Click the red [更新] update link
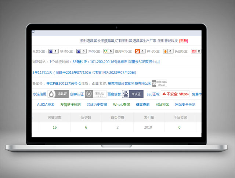This screenshot has height=178, width=235. pyautogui.click(x=184, y=41)
